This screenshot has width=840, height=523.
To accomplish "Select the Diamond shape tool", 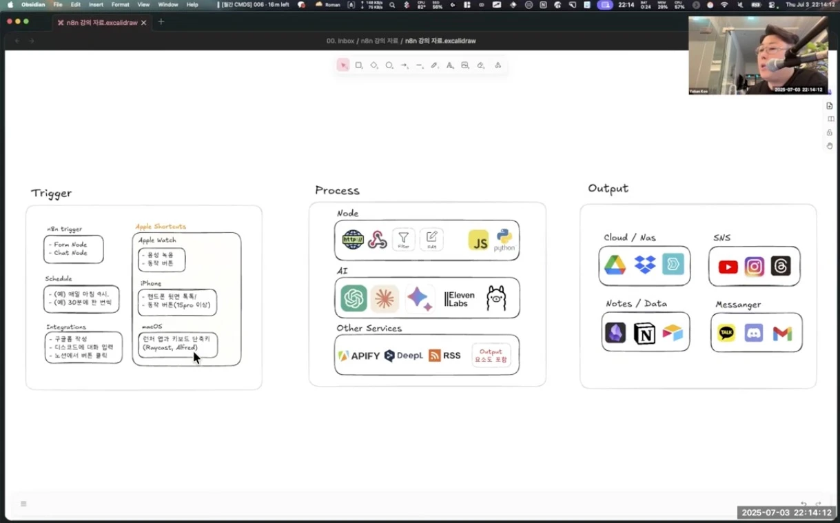I will click(x=374, y=65).
